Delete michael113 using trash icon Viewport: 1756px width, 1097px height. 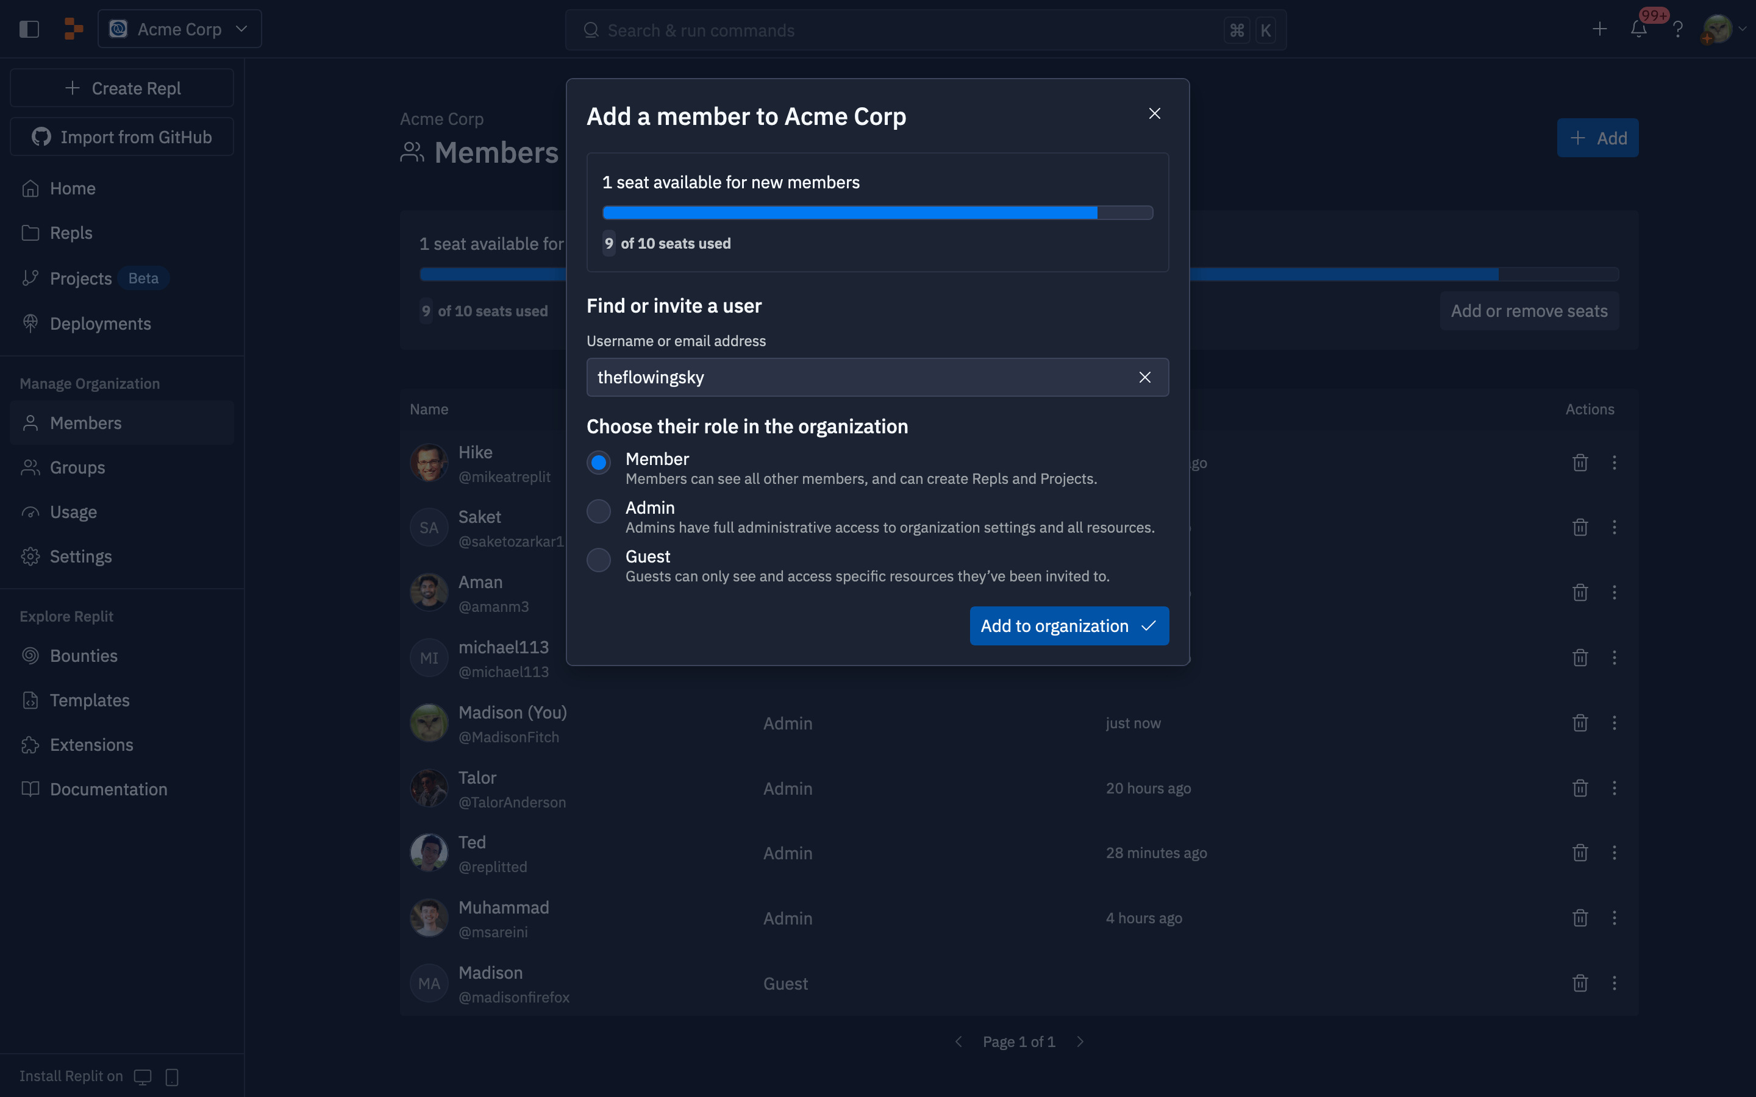click(x=1580, y=658)
